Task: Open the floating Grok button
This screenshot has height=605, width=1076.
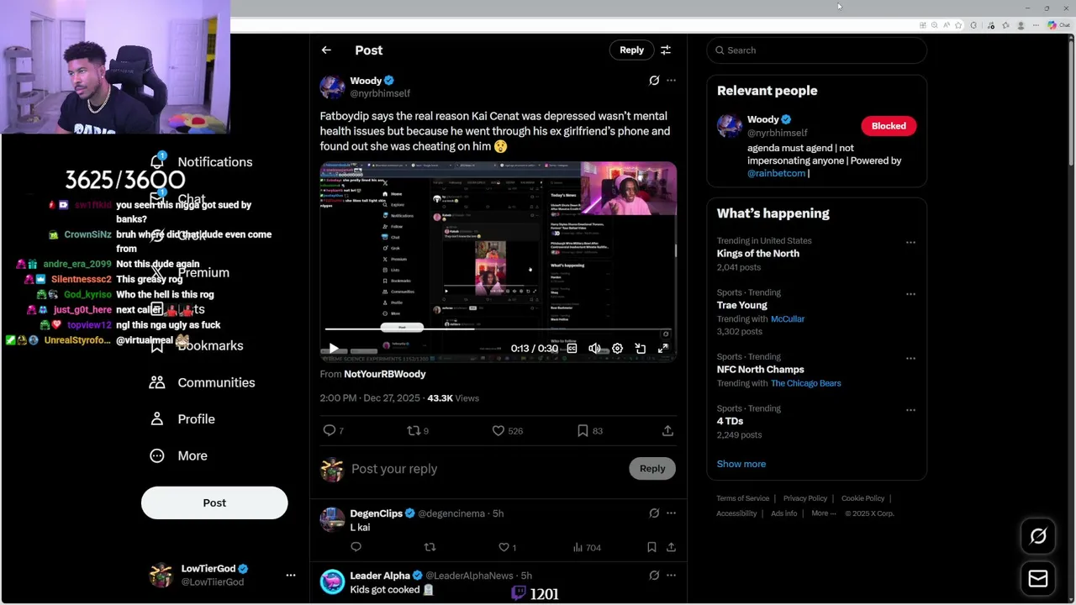Action: pyautogui.click(x=1038, y=536)
